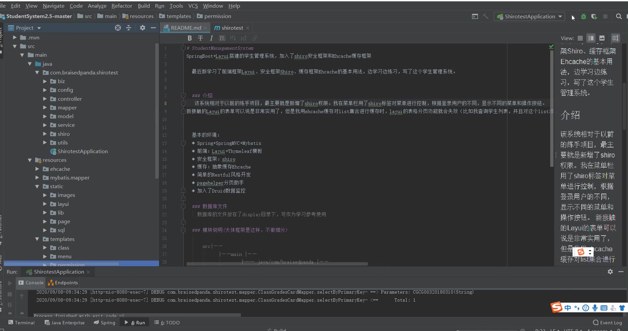Switch to Console tab in Run panel
The image size is (628, 331).
pos(31,283)
